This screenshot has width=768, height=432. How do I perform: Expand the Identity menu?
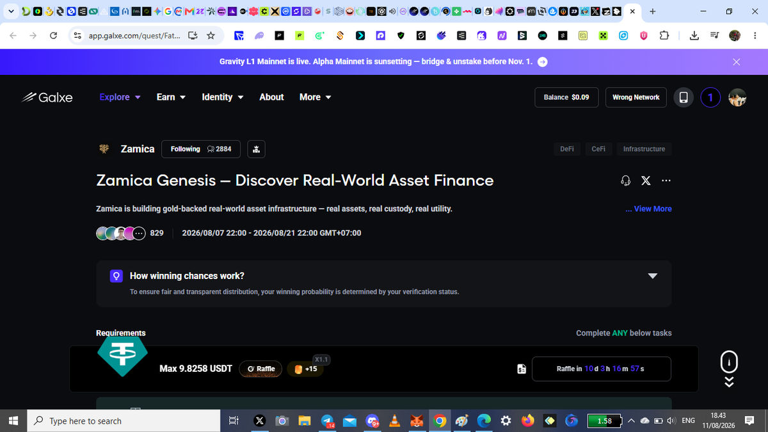pyautogui.click(x=223, y=97)
